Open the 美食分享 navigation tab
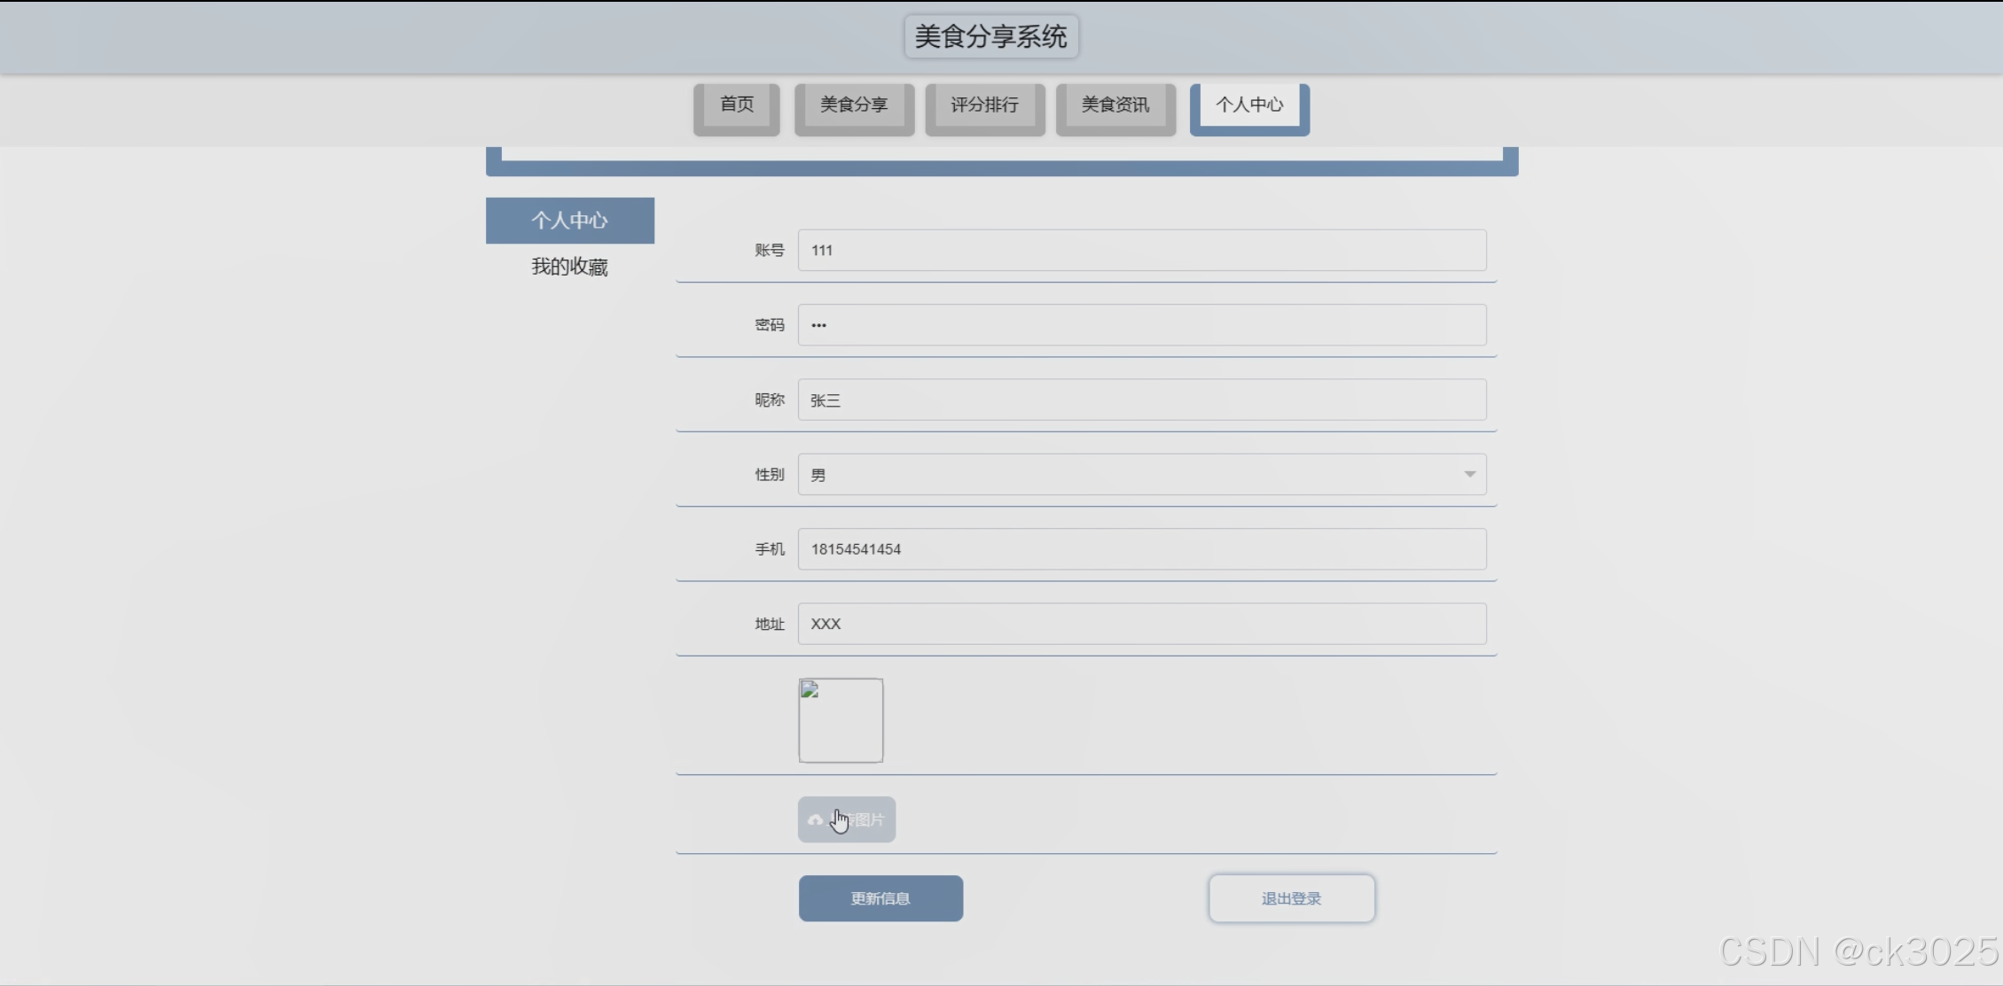The image size is (2003, 986). tap(853, 105)
